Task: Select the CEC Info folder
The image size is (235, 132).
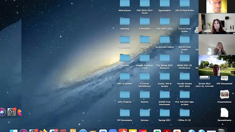Action: 125,58
